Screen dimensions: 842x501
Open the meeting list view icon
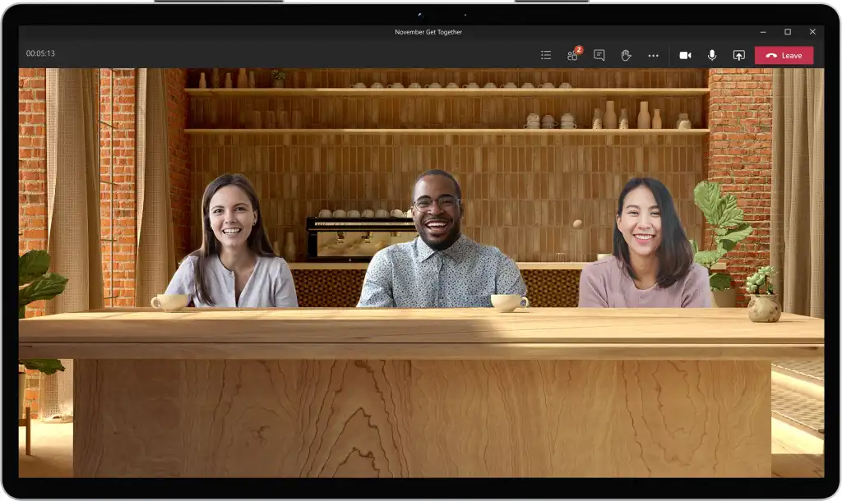[x=546, y=55]
